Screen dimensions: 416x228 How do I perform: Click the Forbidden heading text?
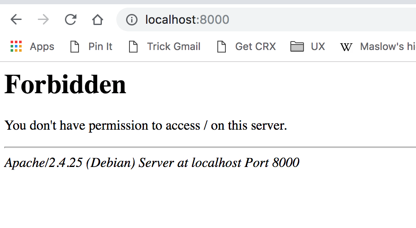(x=65, y=84)
